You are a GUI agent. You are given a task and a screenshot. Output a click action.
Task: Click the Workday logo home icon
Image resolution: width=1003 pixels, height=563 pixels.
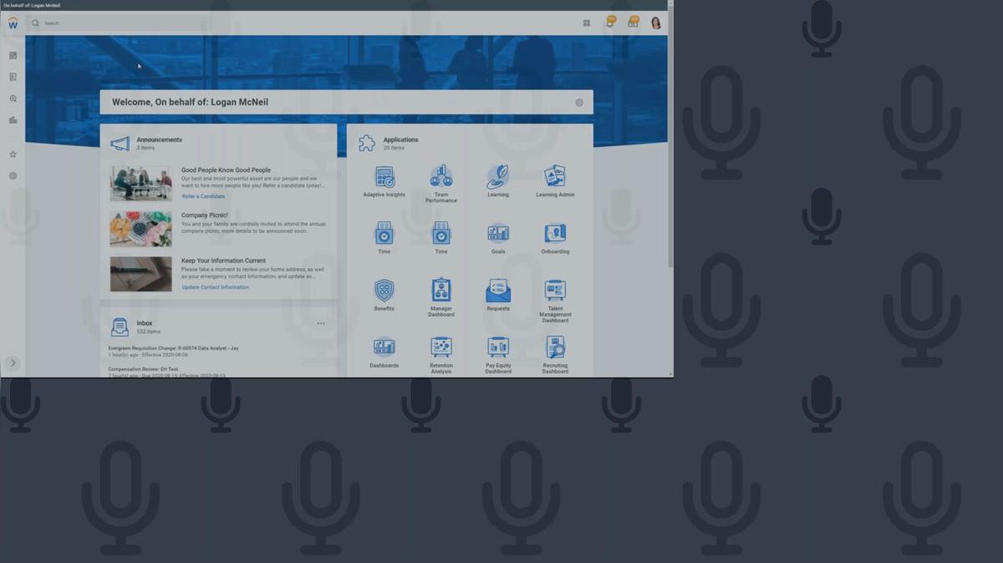(13, 23)
